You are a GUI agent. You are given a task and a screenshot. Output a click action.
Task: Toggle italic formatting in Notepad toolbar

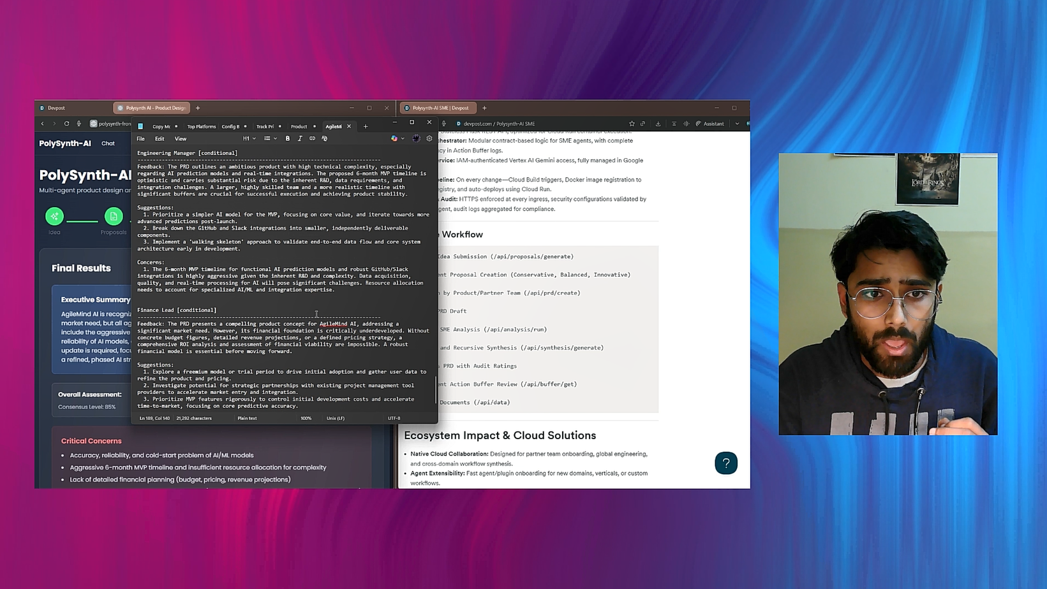[x=300, y=138]
